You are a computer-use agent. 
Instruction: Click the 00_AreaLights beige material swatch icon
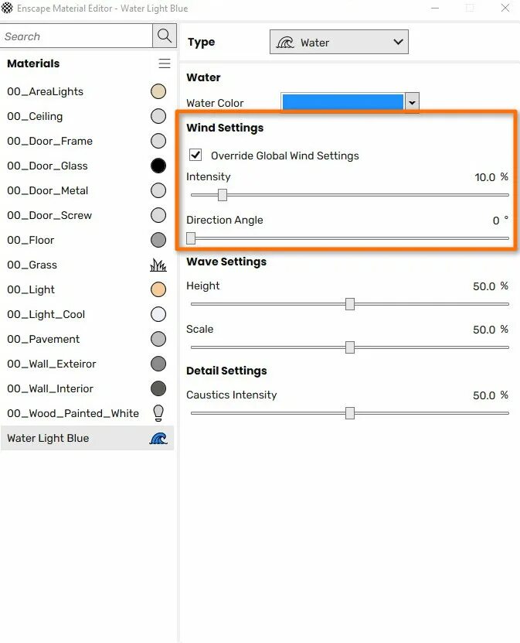[x=158, y=91]
